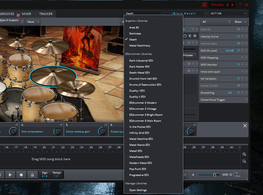The image size is (263, 195).
Task: Switch to the TRACKER tab
Action: click(x=46, y=14)
